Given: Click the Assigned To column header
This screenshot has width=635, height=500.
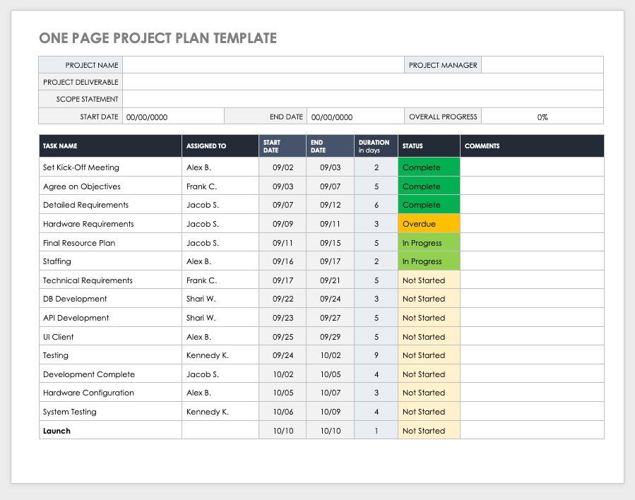Looking at the screenshot, I should 220,146.
